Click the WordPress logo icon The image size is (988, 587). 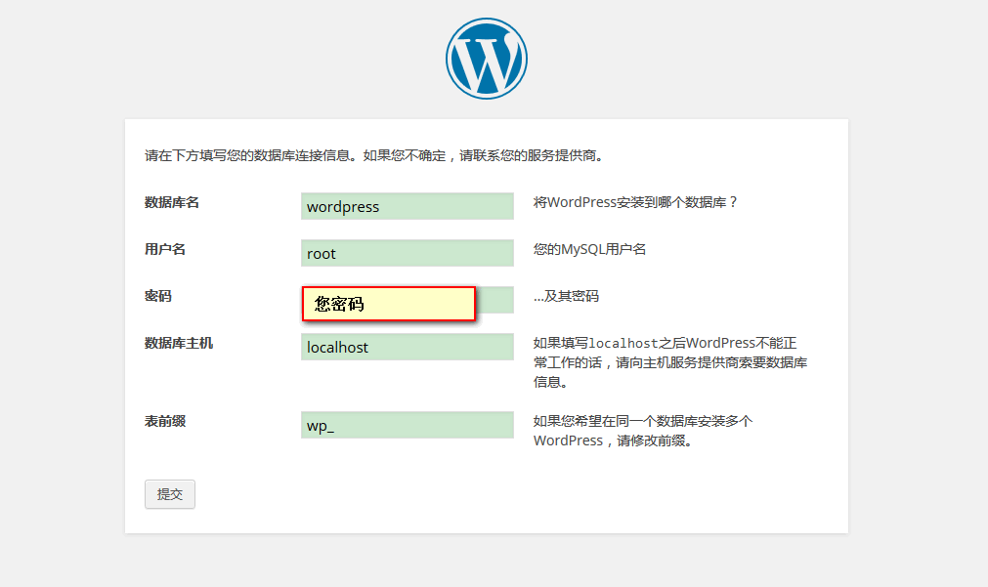click(x=486, y=58)
